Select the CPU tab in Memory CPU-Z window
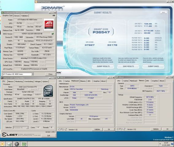The width and height of the screenshot is (174, 147). pos(119,81)
